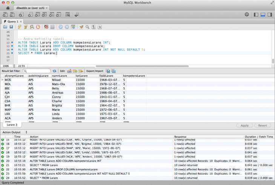Beautify the query with the broom icon
This screenshot has width=275, height=185.
(81, 27)
